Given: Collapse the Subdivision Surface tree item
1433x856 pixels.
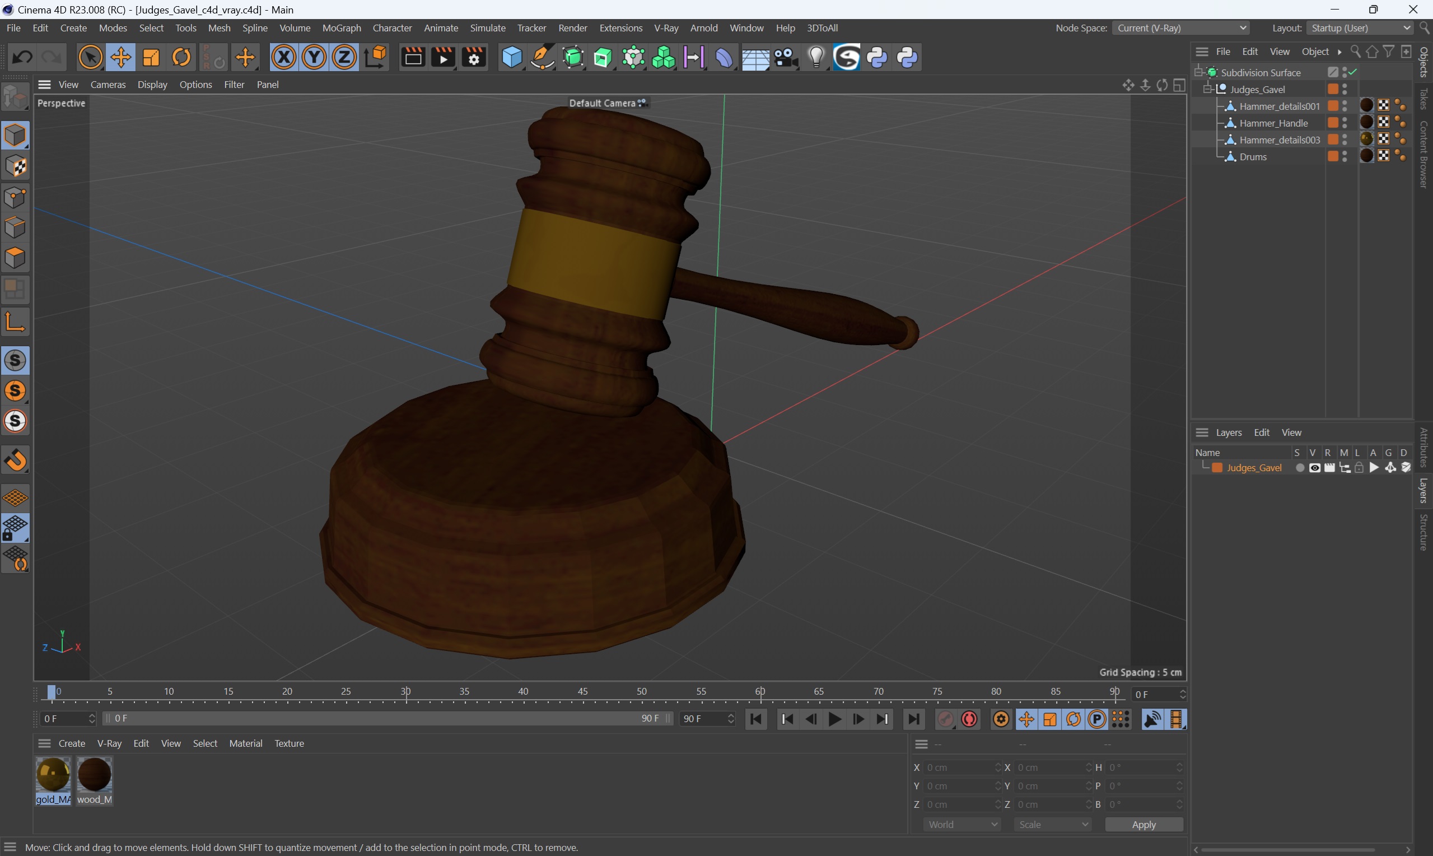Looking at the screenshot, I should (x=1198, y=72).
